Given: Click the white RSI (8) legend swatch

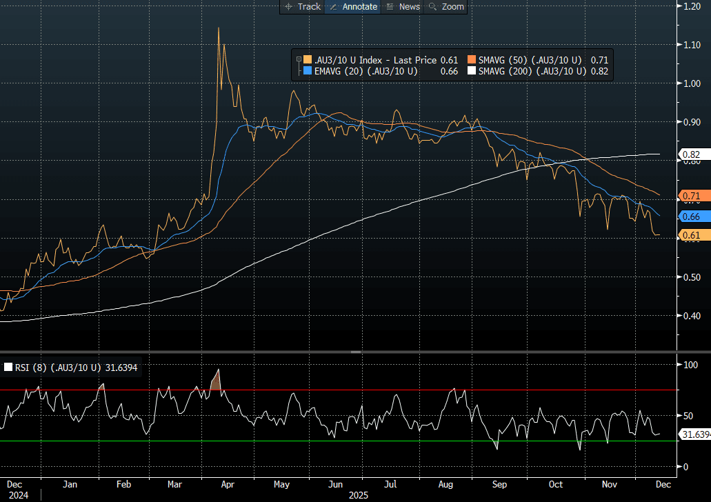Looking at the screenshot, I should tap(9, 368).
